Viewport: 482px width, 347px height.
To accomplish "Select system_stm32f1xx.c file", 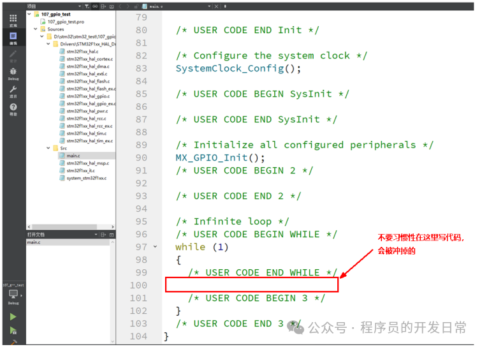I will point(87,178).
